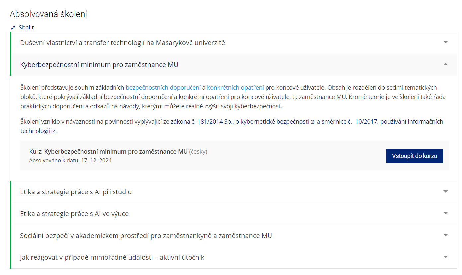The image size is (462, 275).
Task: Follow the bezpečnostních doporučení link
Action: [x=163, y=88]
